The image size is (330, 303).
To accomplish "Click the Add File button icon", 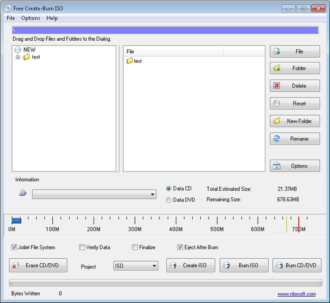I will pyautogui.click(x=277, y=52).
